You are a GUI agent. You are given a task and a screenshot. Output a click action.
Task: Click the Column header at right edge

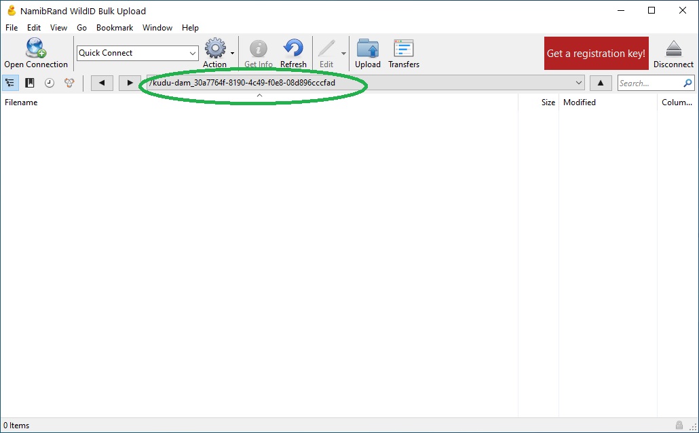[x=677, y=102]
